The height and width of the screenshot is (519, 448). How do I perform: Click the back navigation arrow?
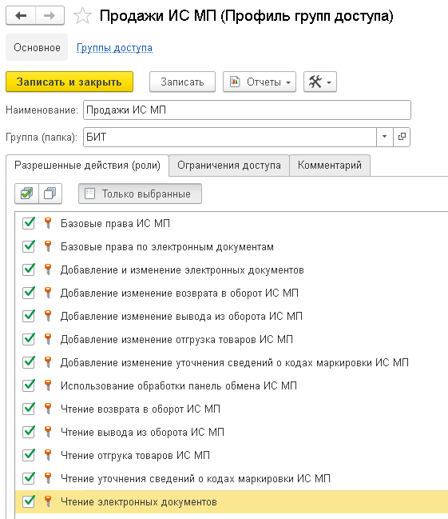click(21, 15)
